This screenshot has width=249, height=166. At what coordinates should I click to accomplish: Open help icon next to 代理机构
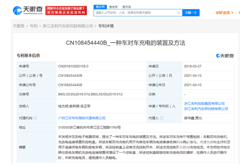click(35, 118)
